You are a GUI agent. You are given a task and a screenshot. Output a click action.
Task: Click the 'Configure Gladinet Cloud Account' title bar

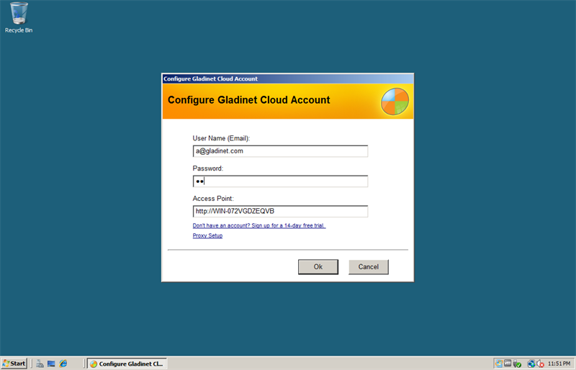tap(287, 78)
